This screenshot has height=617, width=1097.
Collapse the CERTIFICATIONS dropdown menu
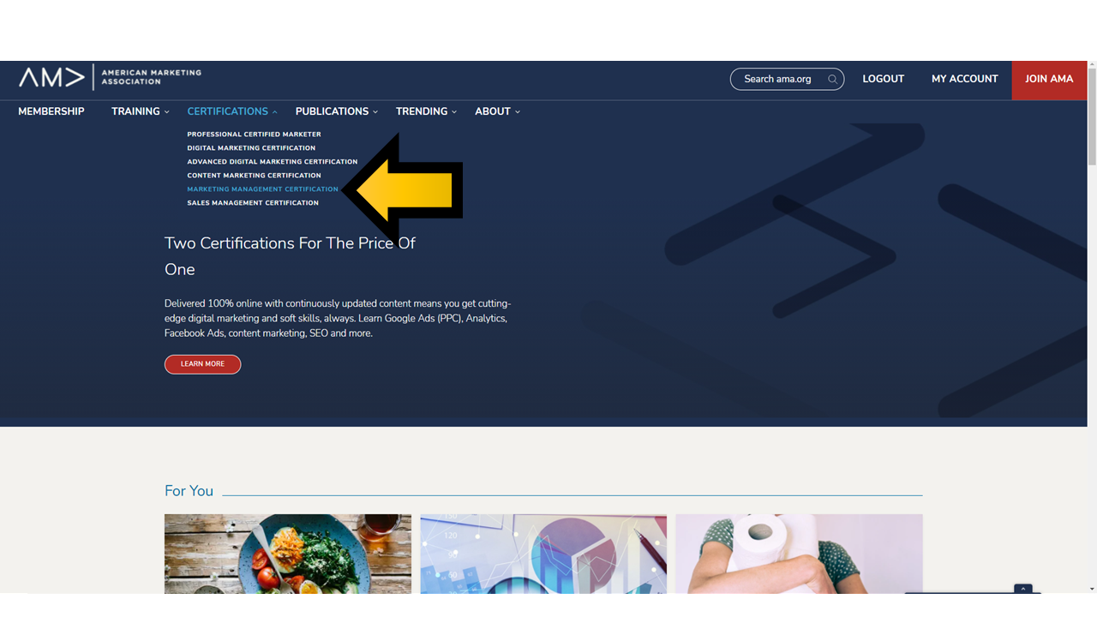(x=232, y=111)
